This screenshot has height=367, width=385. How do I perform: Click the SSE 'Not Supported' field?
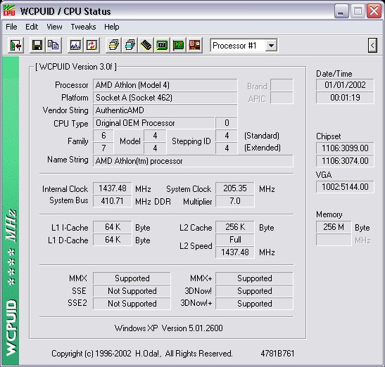pyautogui.click(x=132, y=291)
